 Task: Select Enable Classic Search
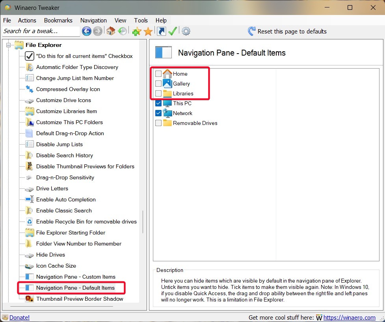click(x=64, y=210)
